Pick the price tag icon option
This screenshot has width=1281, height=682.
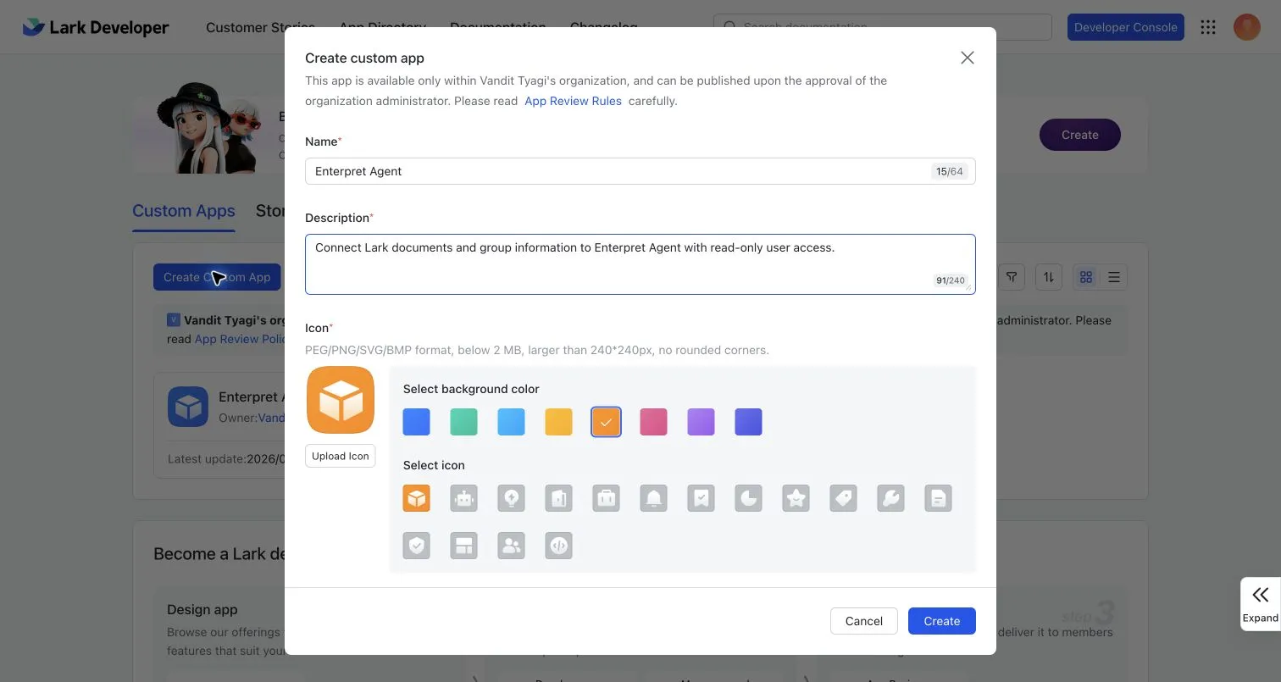pos(844,498)
